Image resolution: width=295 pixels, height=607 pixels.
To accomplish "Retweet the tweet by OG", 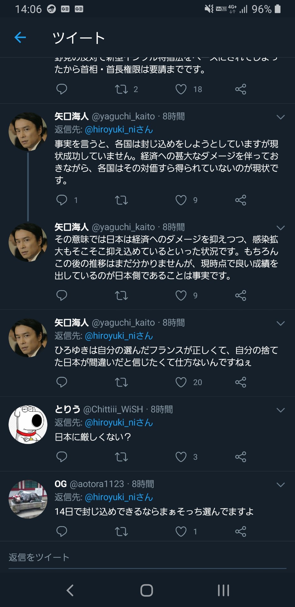I will [121, 531].
